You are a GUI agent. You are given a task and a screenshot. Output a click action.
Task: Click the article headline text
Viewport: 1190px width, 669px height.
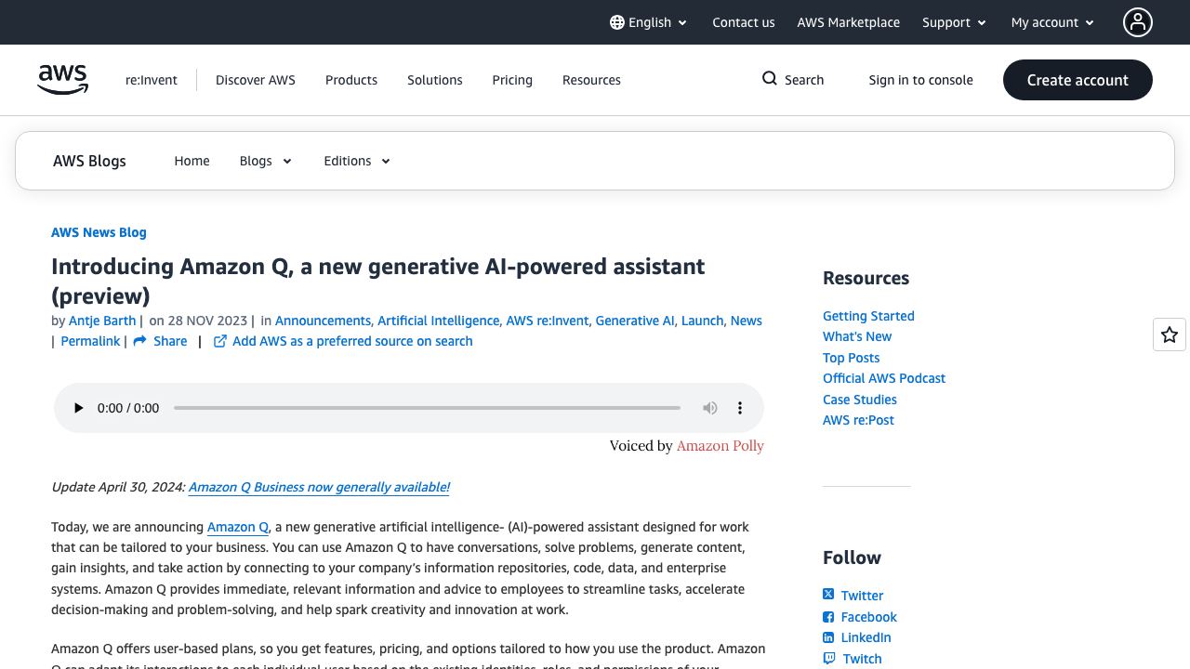378,281
